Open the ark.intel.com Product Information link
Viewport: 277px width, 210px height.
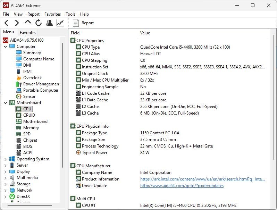(202, 179)
